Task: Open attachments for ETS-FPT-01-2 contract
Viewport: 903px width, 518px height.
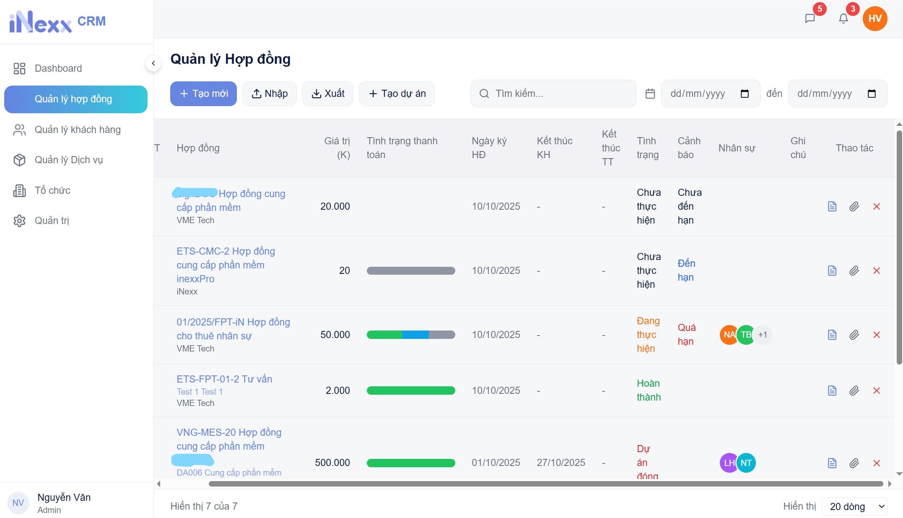Action: point(854,390)
